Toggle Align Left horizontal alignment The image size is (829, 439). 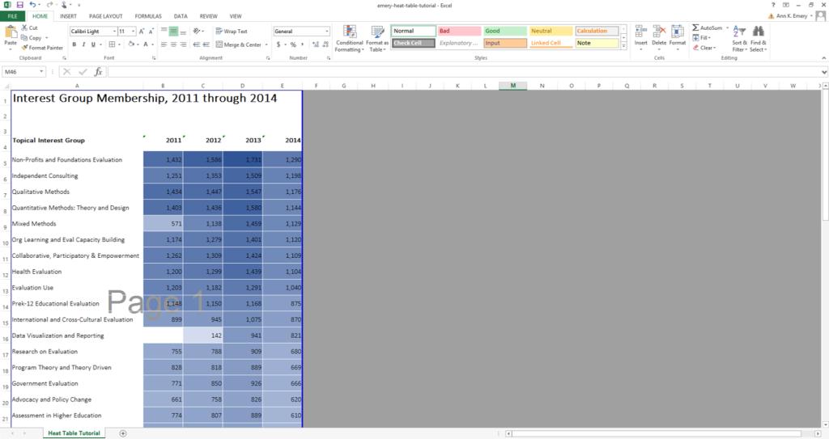pos(164,44)
